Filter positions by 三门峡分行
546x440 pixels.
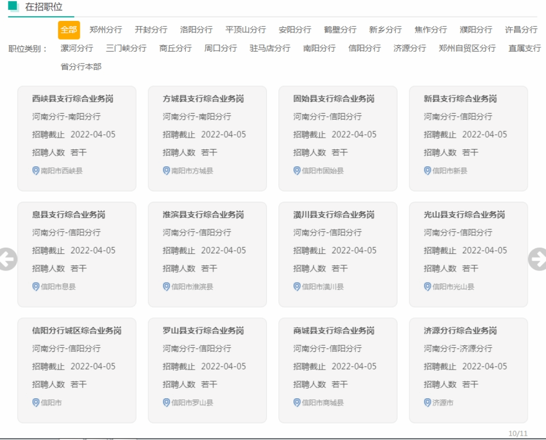[x=126, y=48]
